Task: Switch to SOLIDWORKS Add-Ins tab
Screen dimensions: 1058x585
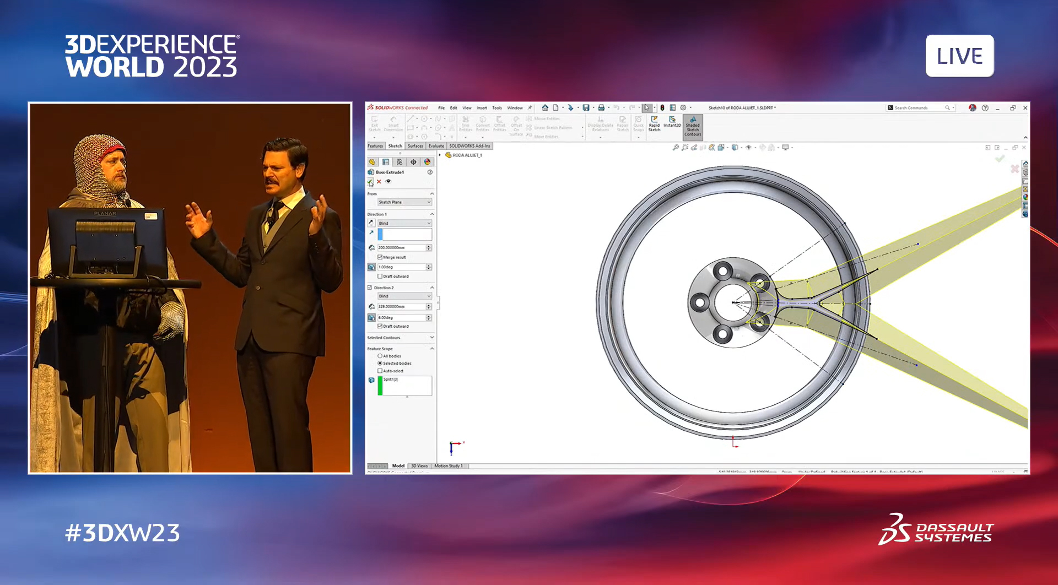Action: [x=469, y=146]
